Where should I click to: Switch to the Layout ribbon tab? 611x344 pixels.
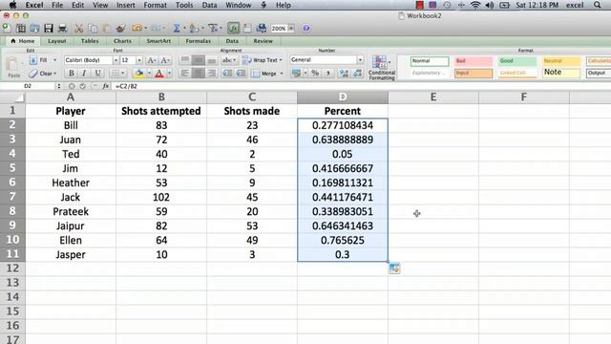[57, 41]
